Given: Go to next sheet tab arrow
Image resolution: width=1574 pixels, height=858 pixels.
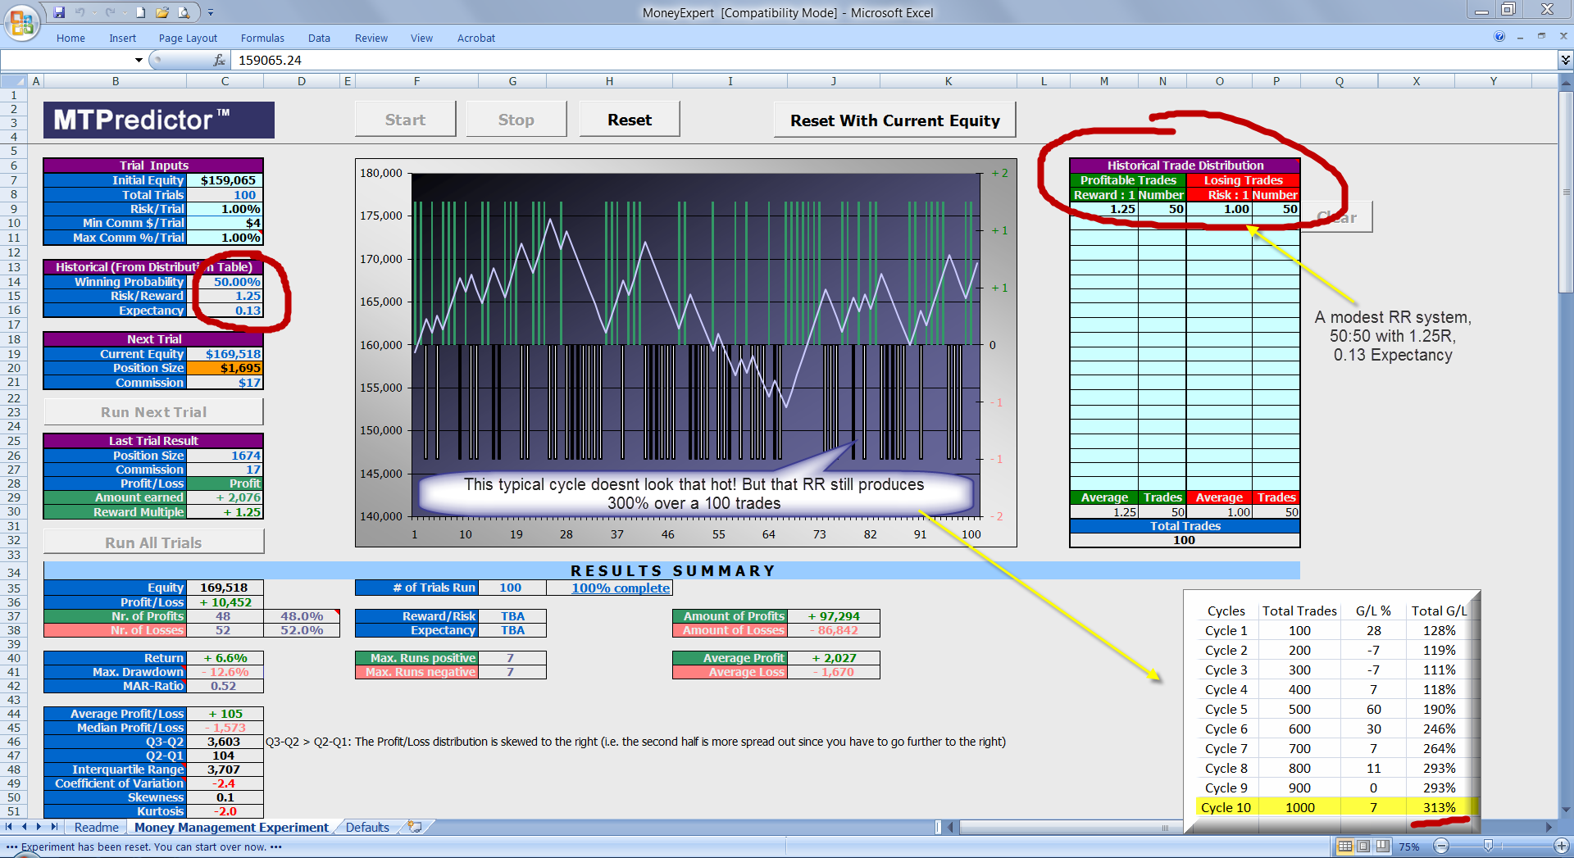Looking at the screenshot, I should click(x=39, y=827).
